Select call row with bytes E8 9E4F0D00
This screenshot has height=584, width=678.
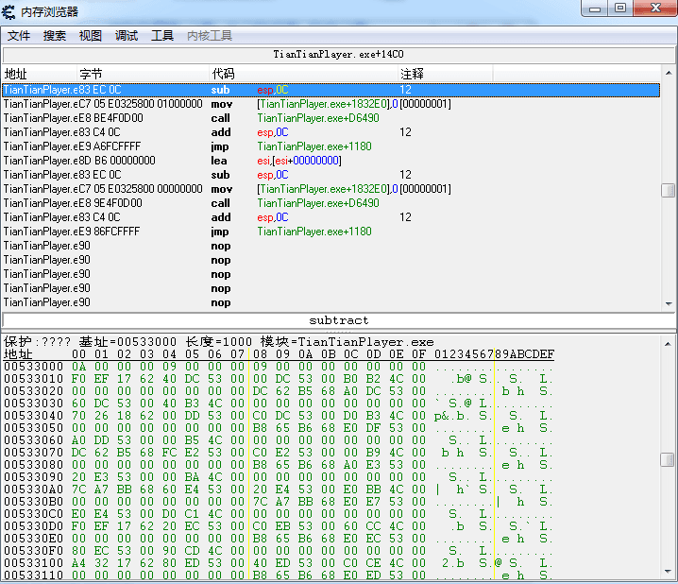[331, 203]
